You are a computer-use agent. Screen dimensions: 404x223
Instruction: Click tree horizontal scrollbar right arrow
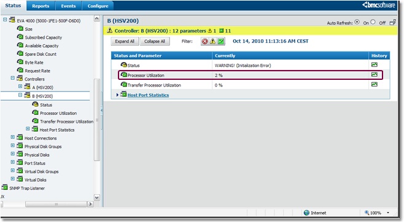[90, 204]
